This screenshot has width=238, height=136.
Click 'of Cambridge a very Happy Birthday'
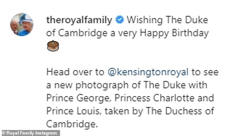pos(127,33)
